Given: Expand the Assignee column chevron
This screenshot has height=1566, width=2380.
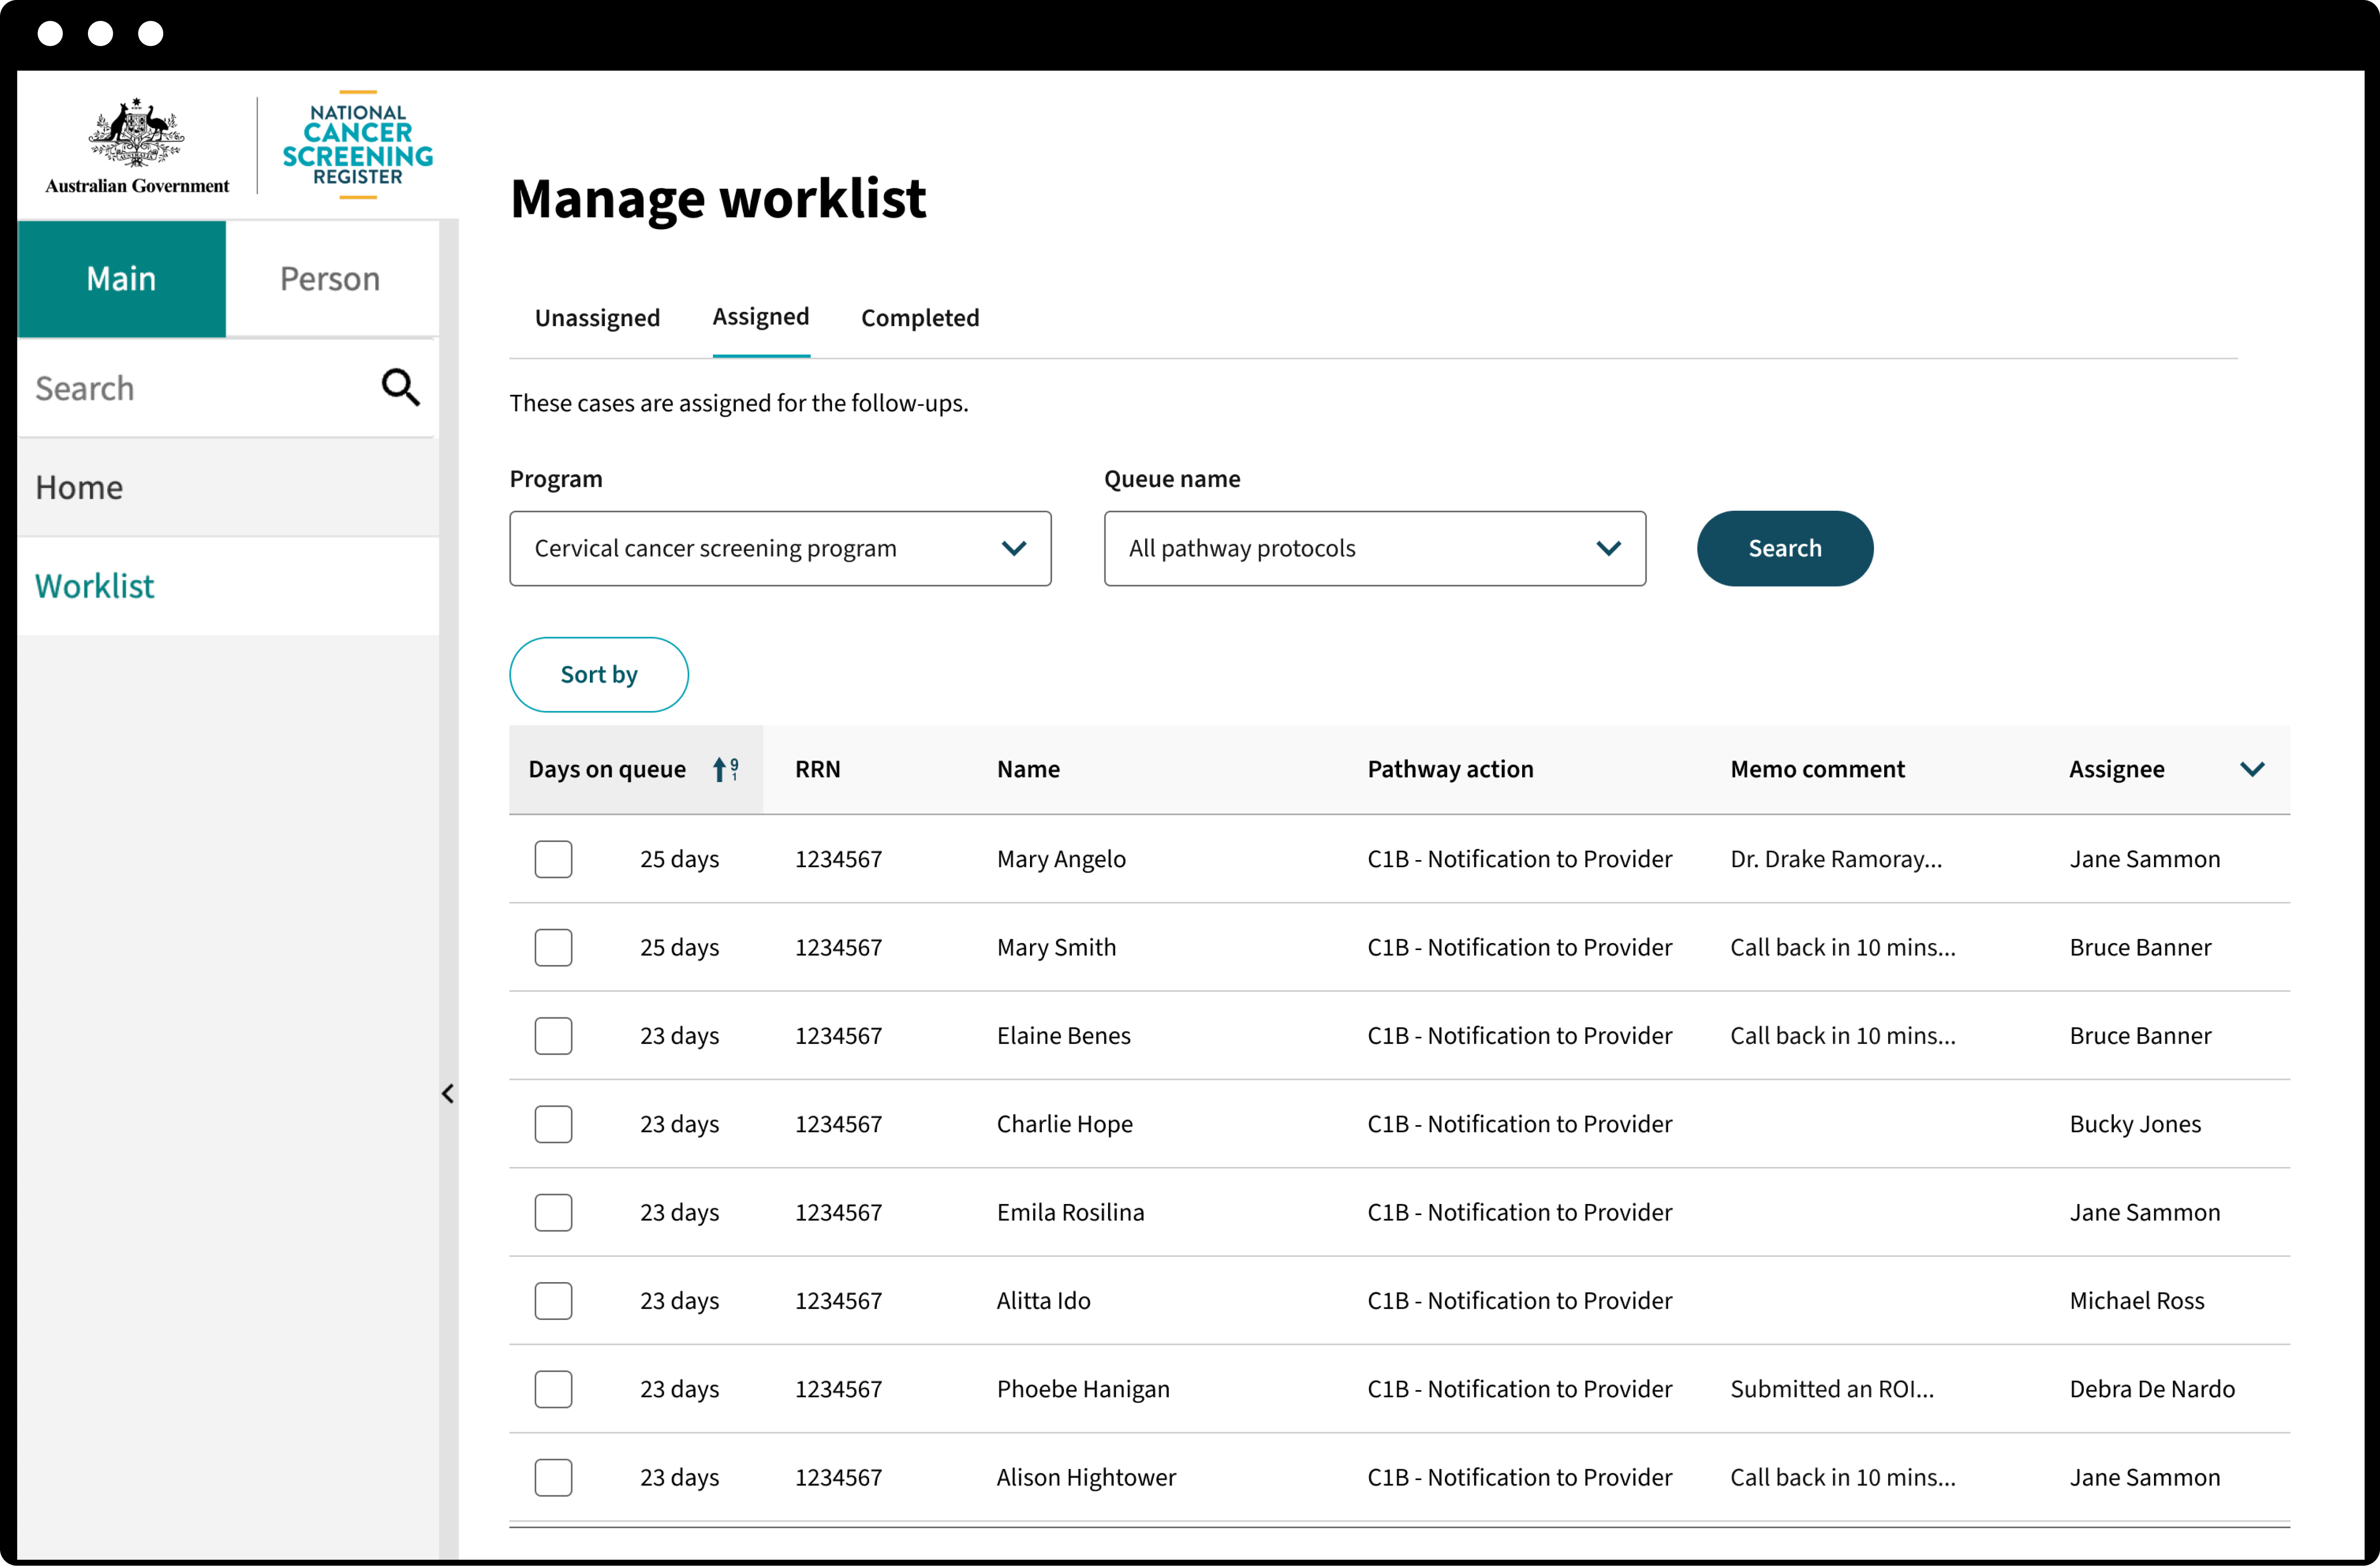Looking at the screenshot, I should pos(2252,769).
